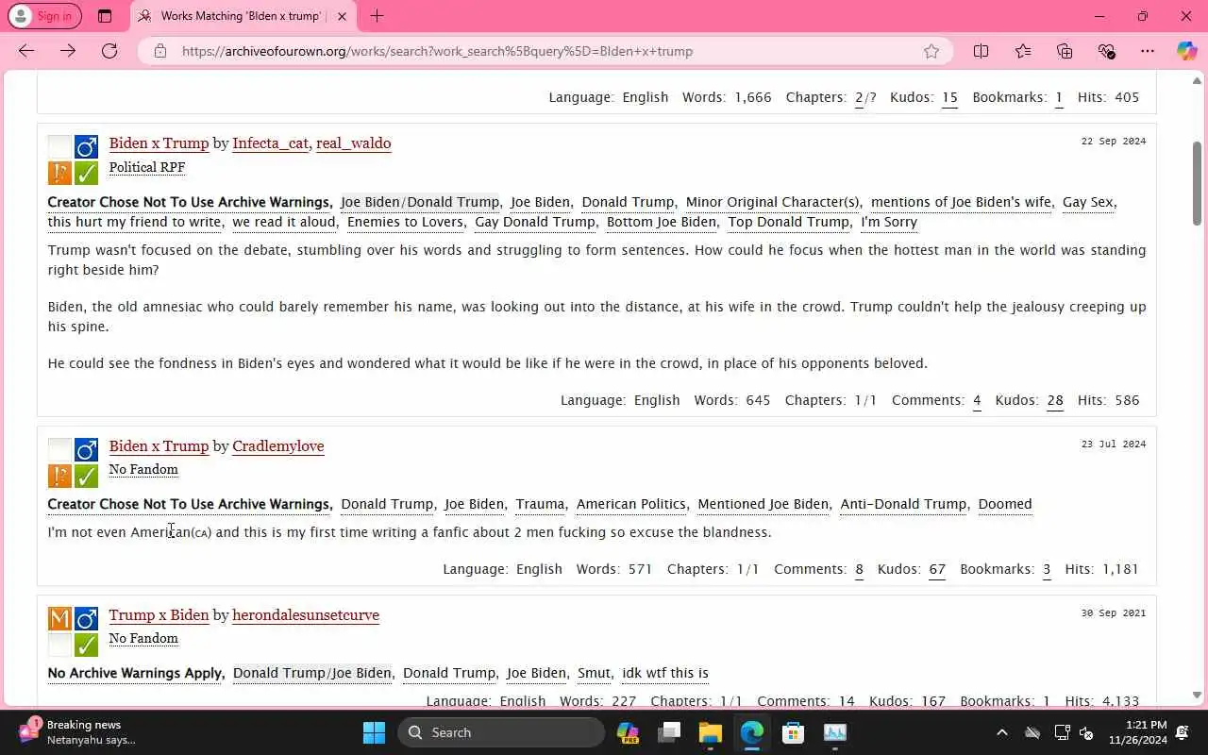View the 28 kudos link
Screen dimensions: 1208x755
(1054, 400)
